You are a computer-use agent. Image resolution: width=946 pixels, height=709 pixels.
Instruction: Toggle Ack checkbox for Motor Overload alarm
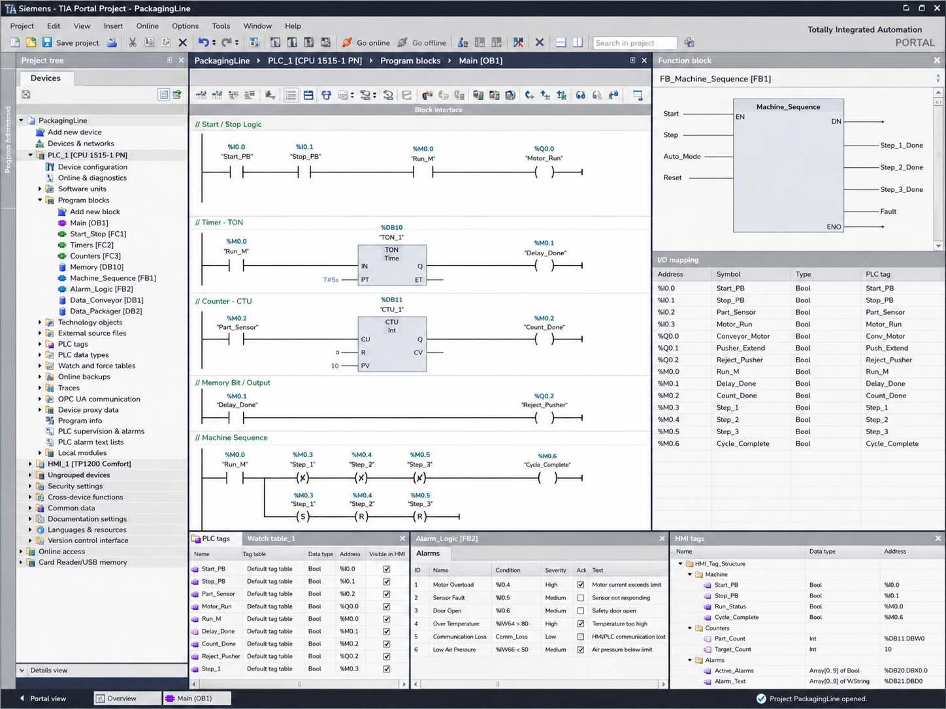point(581,585)
